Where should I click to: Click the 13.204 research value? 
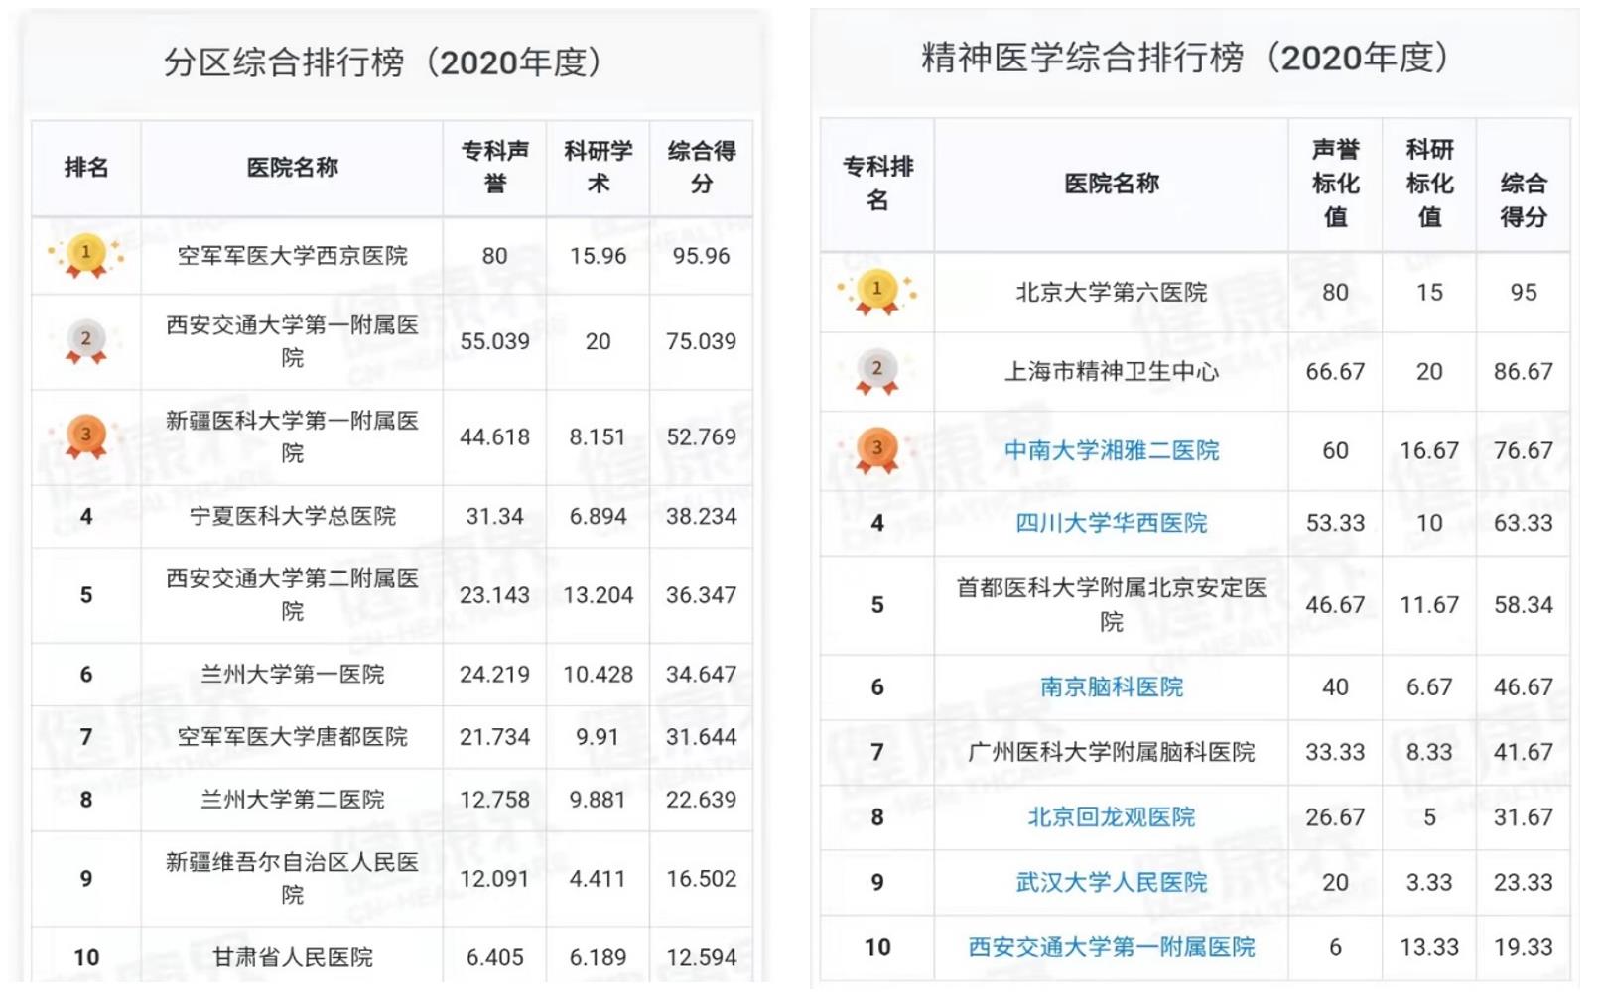pyautogui.click(x=599, y=595)
